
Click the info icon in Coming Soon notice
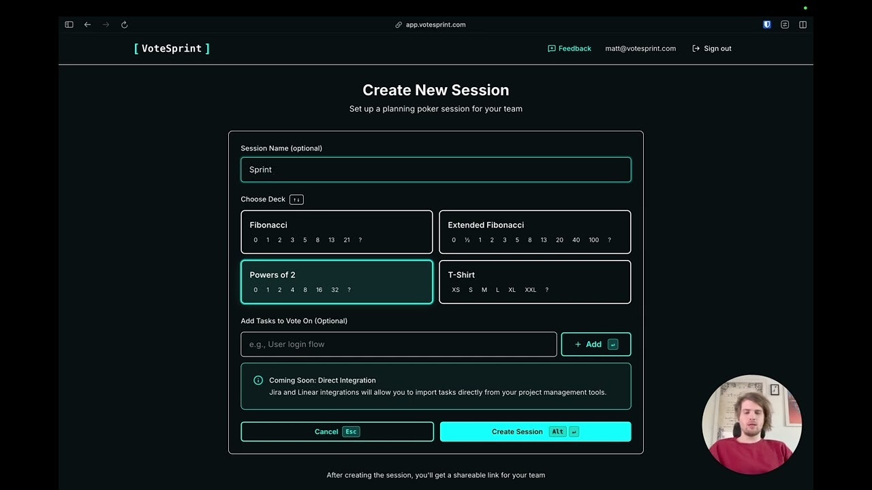point(258,380)
